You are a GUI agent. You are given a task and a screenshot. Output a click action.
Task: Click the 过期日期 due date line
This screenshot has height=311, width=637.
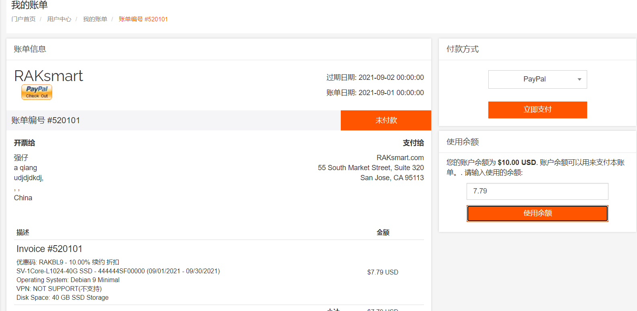375,77
